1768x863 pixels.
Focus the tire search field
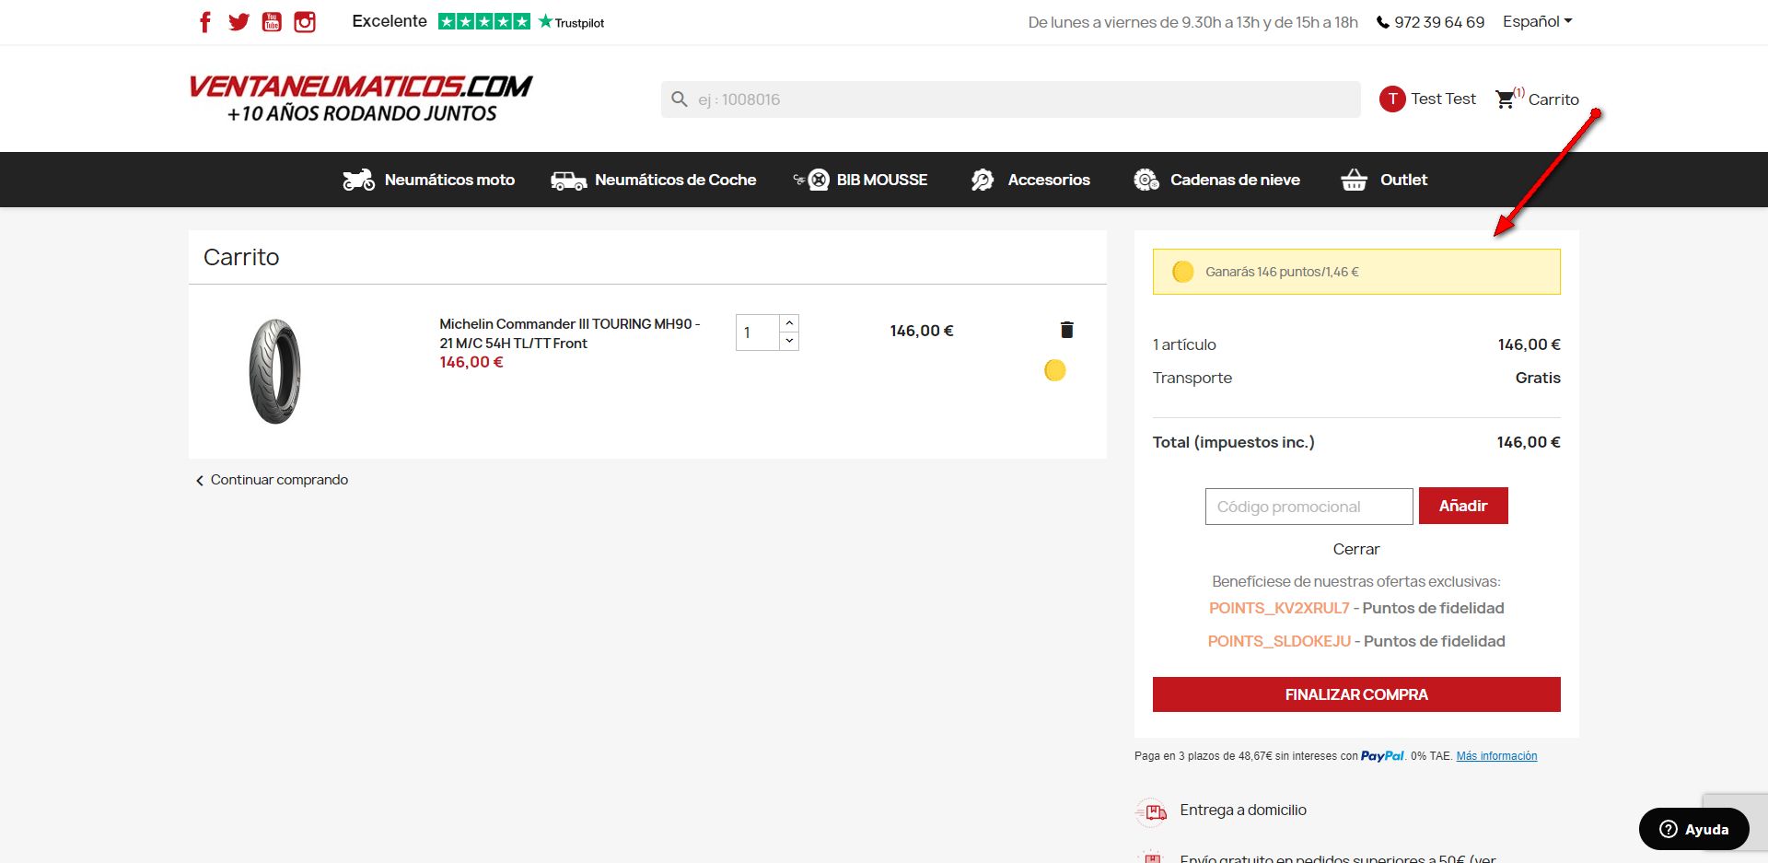click(1010, 99)
